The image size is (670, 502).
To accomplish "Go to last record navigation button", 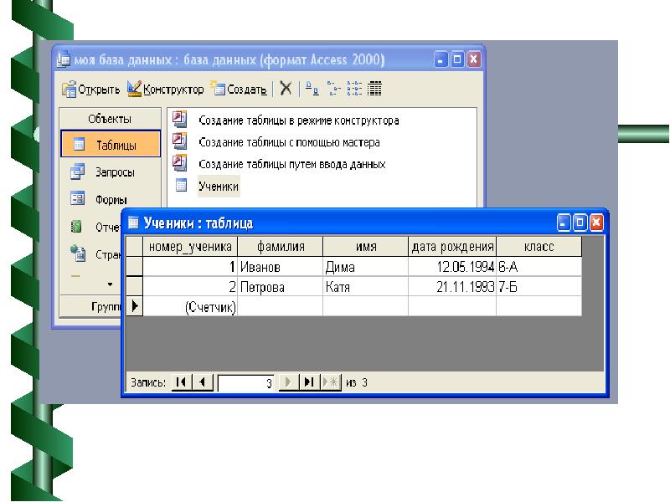I will click(x=309, y=382).
